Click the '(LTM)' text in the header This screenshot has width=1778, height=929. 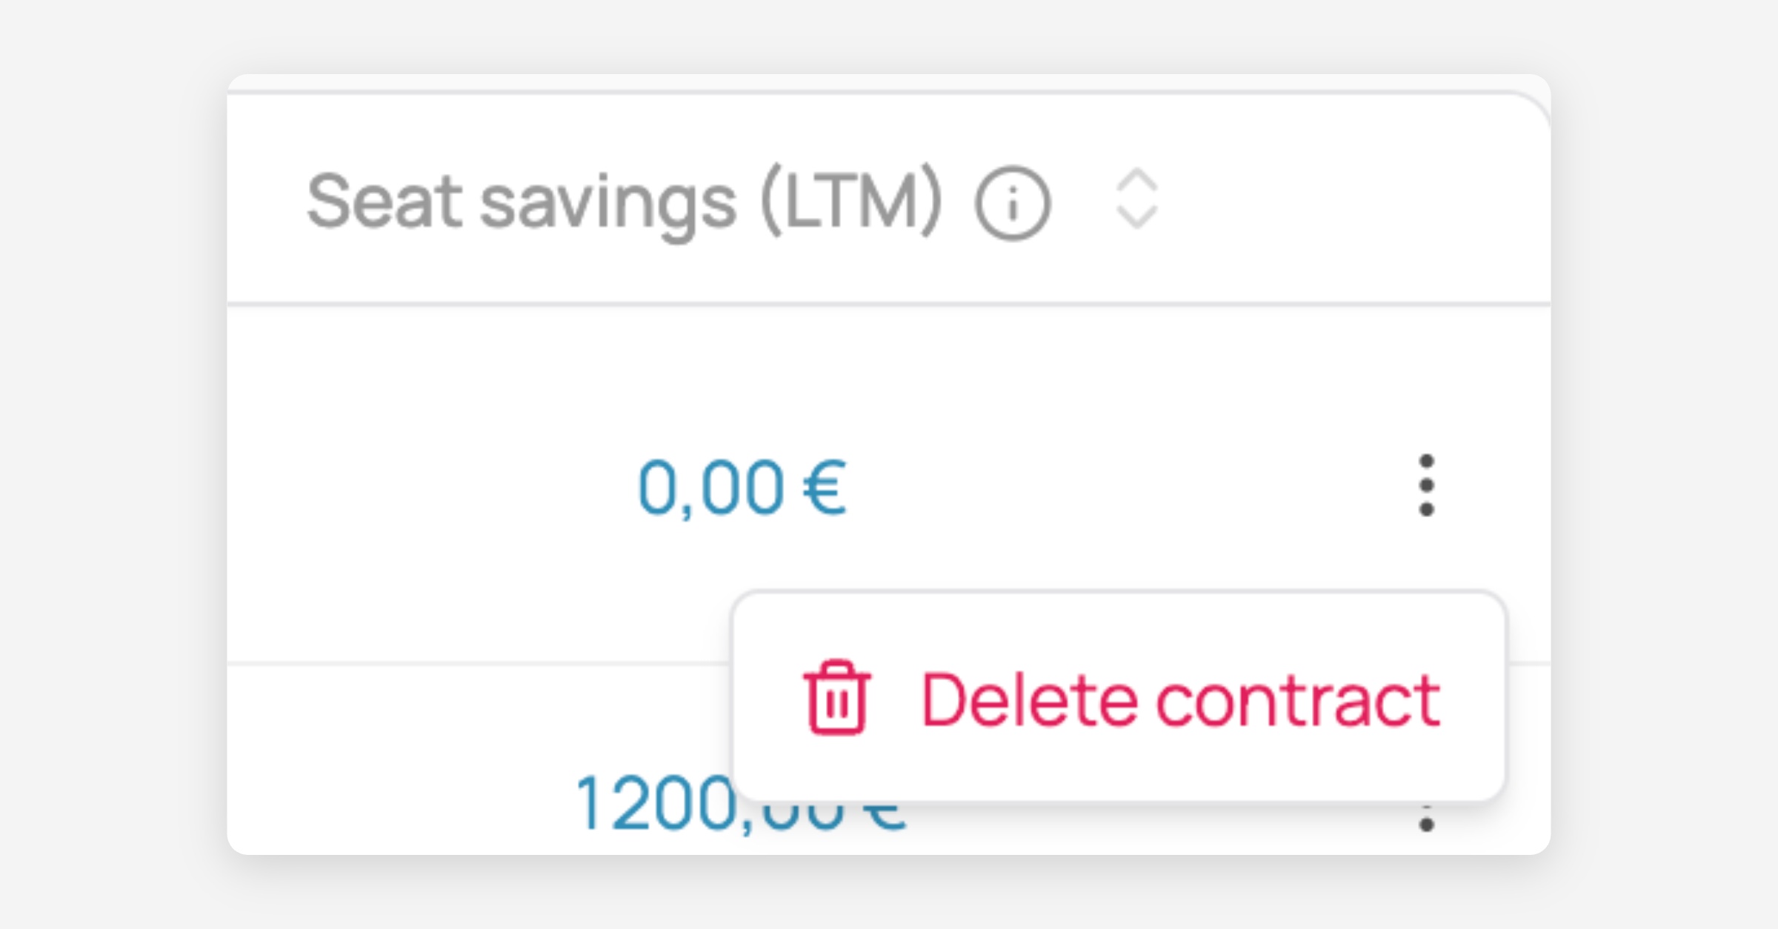[851, 202]
